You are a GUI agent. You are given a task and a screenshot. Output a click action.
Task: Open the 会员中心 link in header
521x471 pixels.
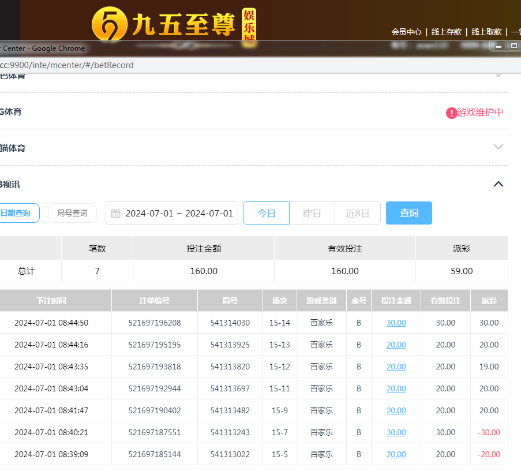coord(406,32)
